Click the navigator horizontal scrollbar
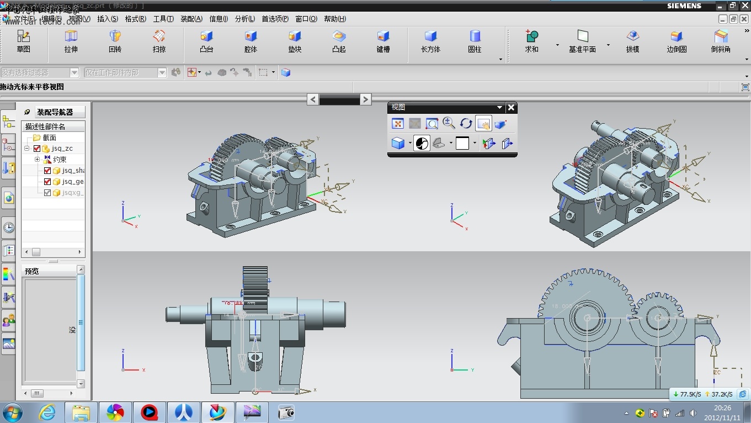751x423 pixels. (53, 252)
